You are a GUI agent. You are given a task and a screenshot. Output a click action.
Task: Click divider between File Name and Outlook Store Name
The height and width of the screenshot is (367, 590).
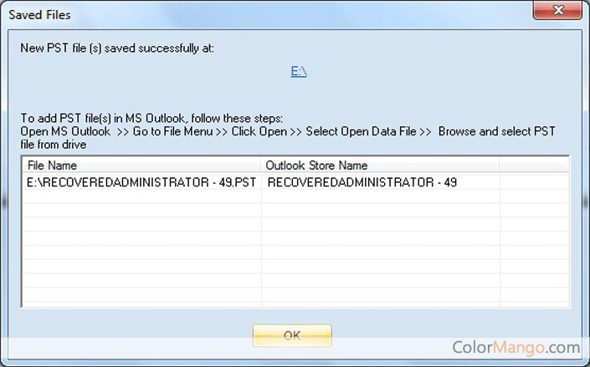point(261,166)
